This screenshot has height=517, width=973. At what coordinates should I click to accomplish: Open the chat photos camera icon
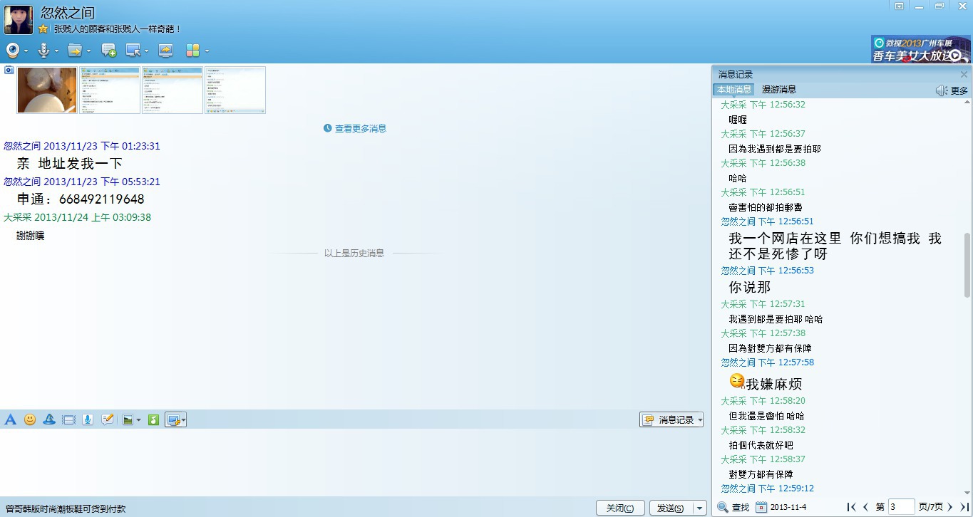(9, 70)
